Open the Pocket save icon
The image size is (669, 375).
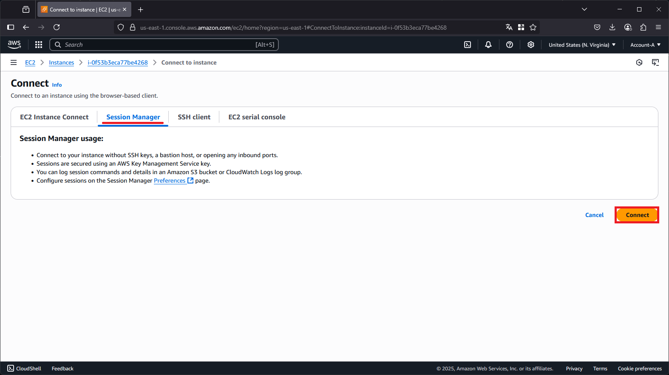[597, 27]
